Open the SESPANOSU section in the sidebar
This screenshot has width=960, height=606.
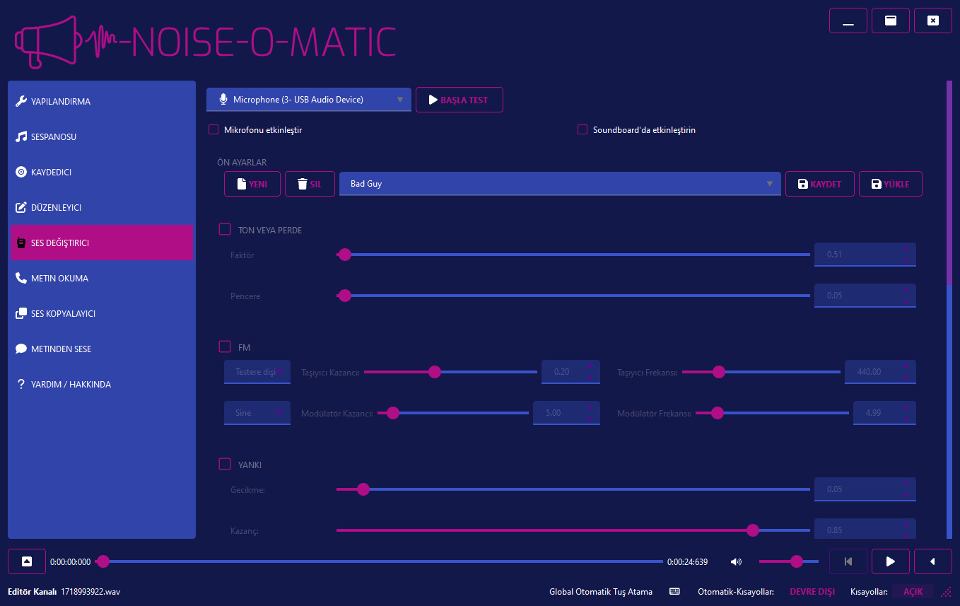point(54,136)
